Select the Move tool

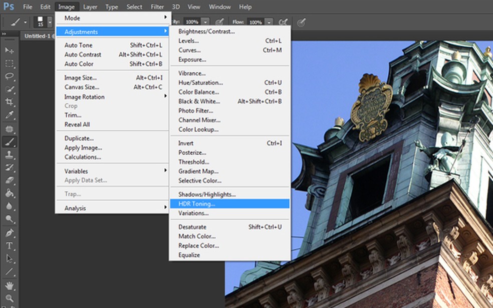tap(9, 50)
